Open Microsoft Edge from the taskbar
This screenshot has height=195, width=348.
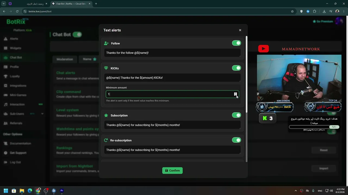click(x=30, y=191)
